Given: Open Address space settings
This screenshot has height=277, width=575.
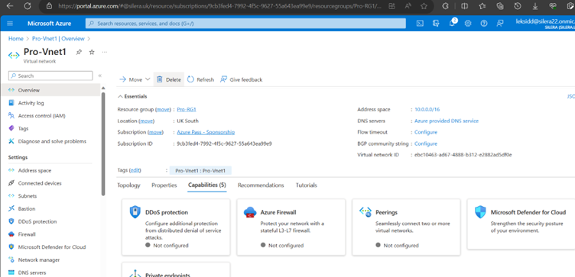Looking at the screenshot, I should [x=35, y=170].
